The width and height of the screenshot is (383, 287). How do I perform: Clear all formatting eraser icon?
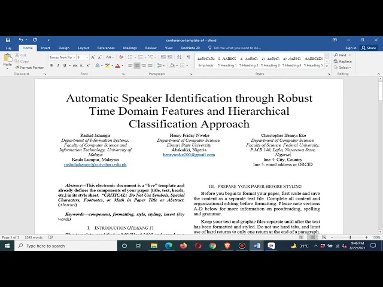tap(121, 57)
